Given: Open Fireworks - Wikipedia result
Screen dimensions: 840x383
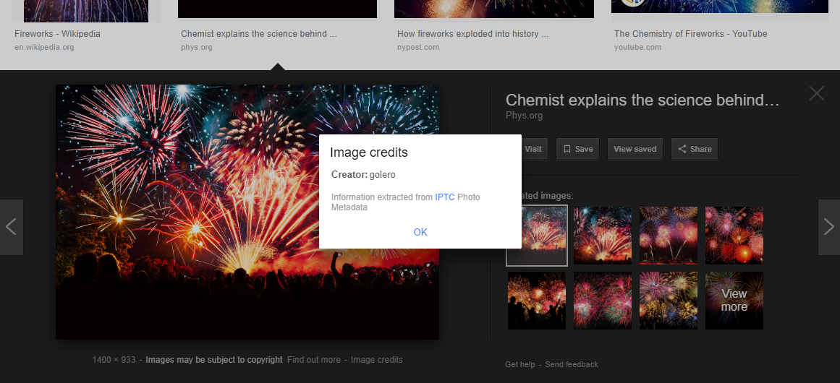Looking at the screenshot, I should (x=57, y=34).
